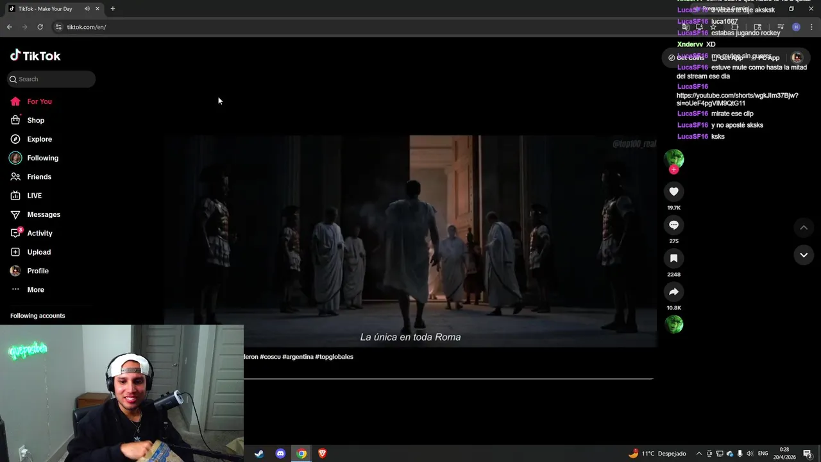Image resolution: width=821 pixels, height=462 pixels.
Task: Open the Chrome profile H avatar
Action: coord(796,27)
